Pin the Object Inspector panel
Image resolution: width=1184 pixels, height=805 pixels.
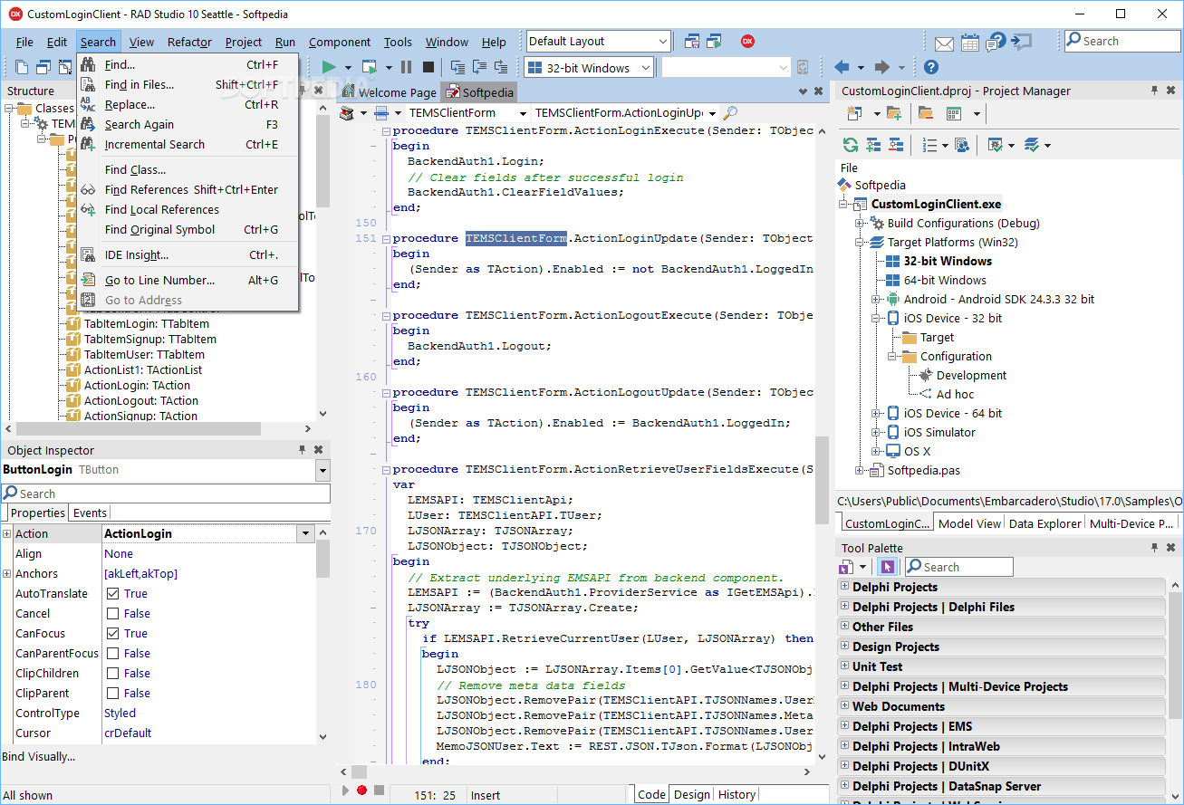303,450
